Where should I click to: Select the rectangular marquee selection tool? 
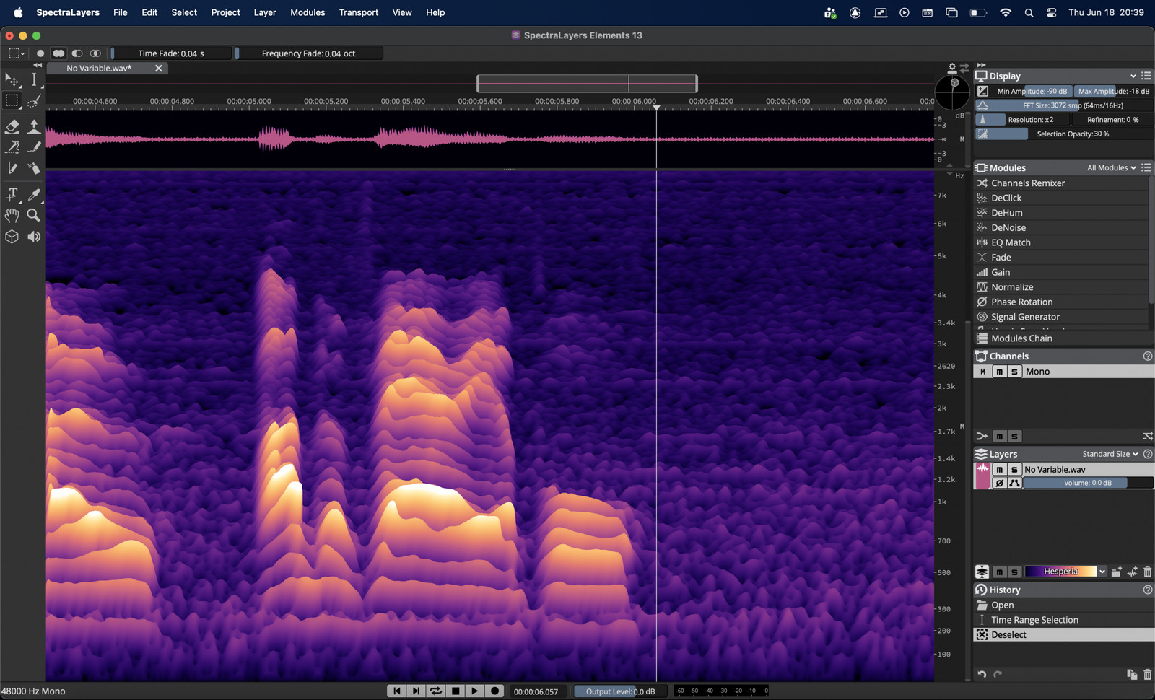coord(12,100)
